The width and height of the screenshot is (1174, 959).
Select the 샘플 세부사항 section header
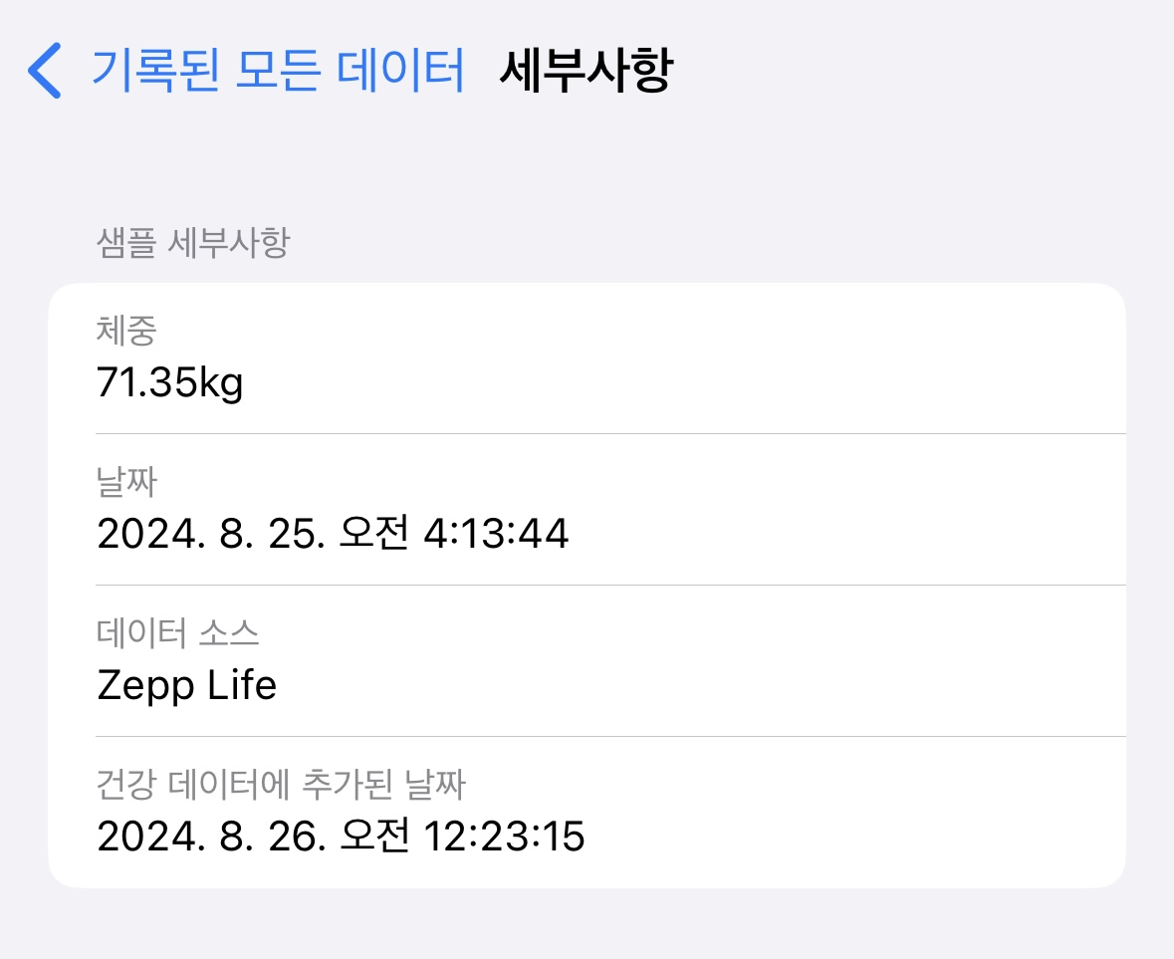(192, 243)
